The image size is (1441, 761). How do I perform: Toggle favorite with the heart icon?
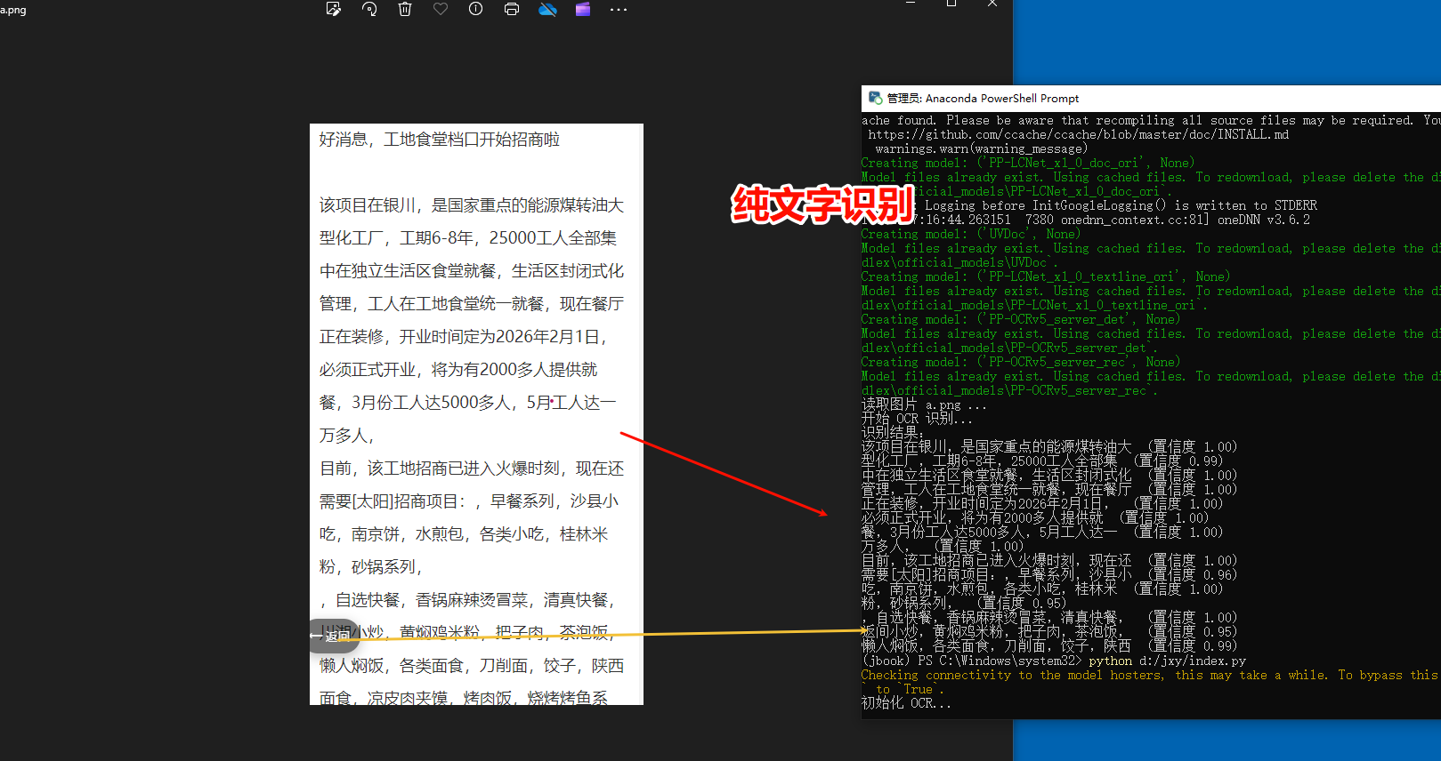(x=441, y=9)
